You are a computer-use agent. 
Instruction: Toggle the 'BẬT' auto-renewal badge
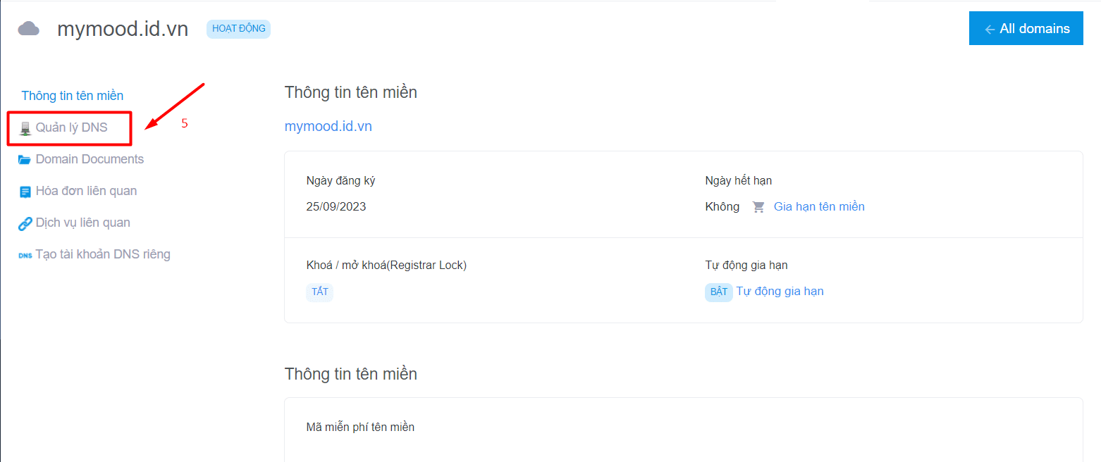(x=718, y=291)
